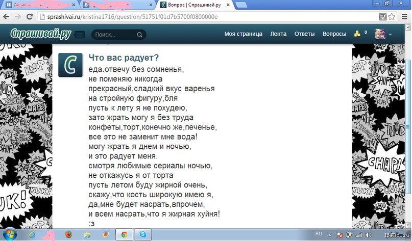This screenshot has height=241, width=412.
Task: Open the notifications icon with counter 0
Action: (x=358, y=34)
